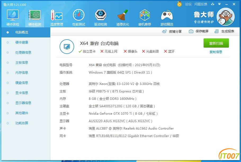
Task: Open 问题反馈 feedback link
Action: pos(201,4)
